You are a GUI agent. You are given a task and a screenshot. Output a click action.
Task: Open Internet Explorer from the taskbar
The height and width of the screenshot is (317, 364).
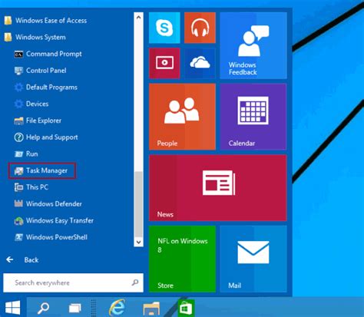coord(117,308)
